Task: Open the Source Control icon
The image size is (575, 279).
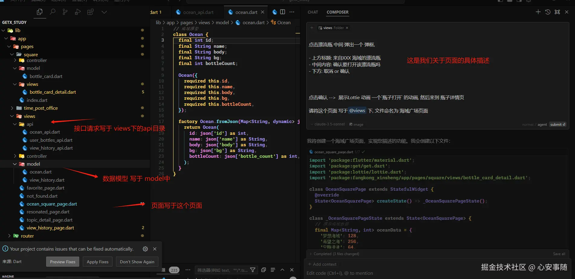Action: pos(65,12)
